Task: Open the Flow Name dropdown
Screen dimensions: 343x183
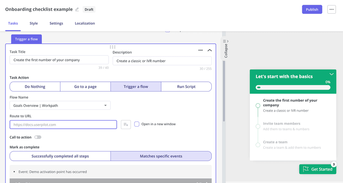Action: pyautogui.click(x=60, y=106)
